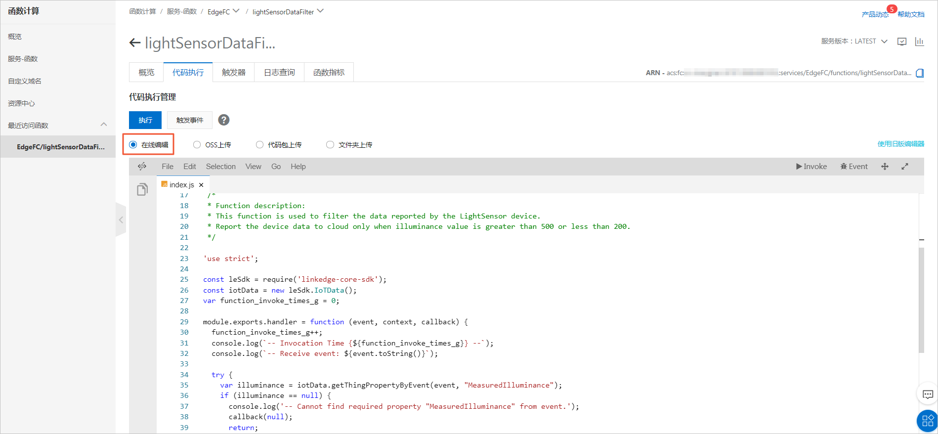Open the monitor checkmark icon
Image resolution: width=938 pixels, height=434 pixels.
click(902, 42)
